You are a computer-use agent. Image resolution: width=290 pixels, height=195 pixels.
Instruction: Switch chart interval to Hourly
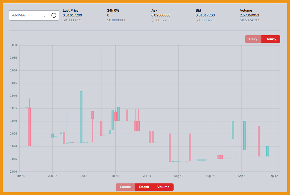pos(271,39)
